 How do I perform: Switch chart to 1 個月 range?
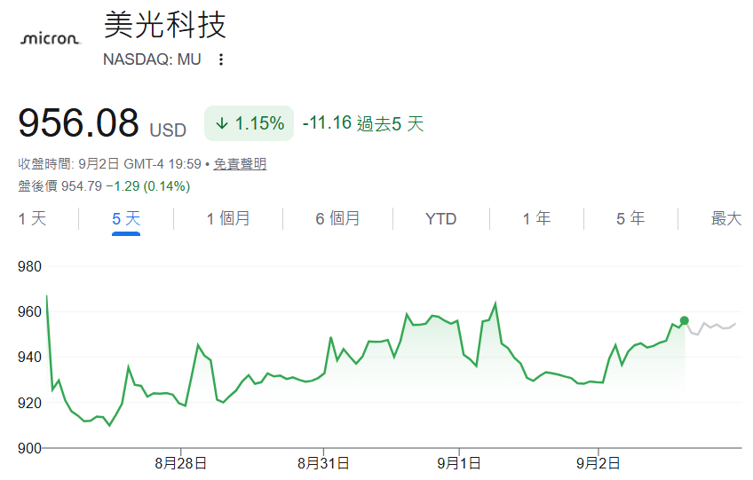(228, 219)
